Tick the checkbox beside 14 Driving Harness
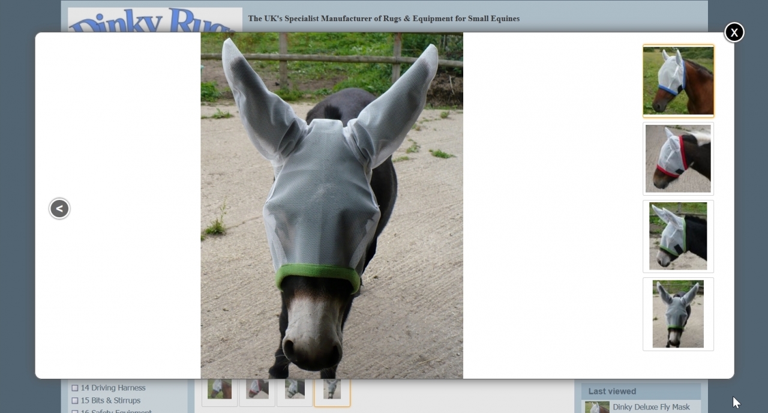This screenshot has height=413, width=768. tap(75, 388)
